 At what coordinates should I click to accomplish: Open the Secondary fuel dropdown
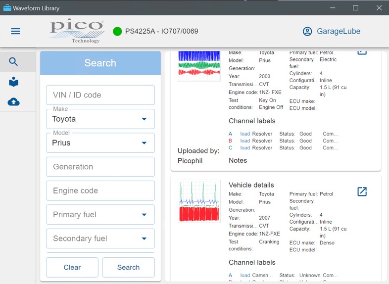(144, 238)
